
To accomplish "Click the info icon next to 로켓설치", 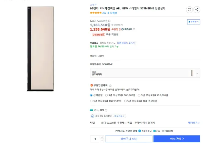I will [134, 29].
